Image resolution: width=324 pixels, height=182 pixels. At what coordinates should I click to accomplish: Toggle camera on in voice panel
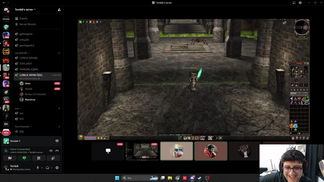point(10,158)
